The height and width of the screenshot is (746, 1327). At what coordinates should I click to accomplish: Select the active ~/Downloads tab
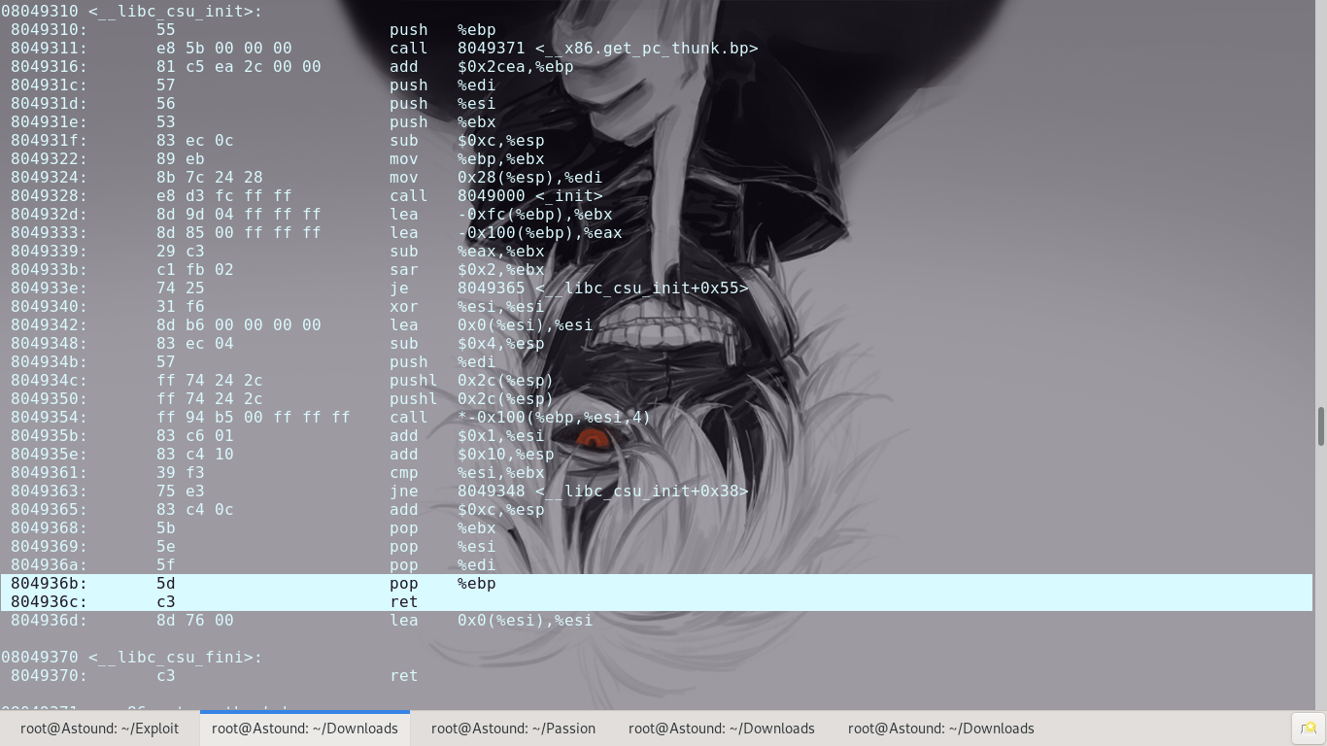tap(305, 729)
